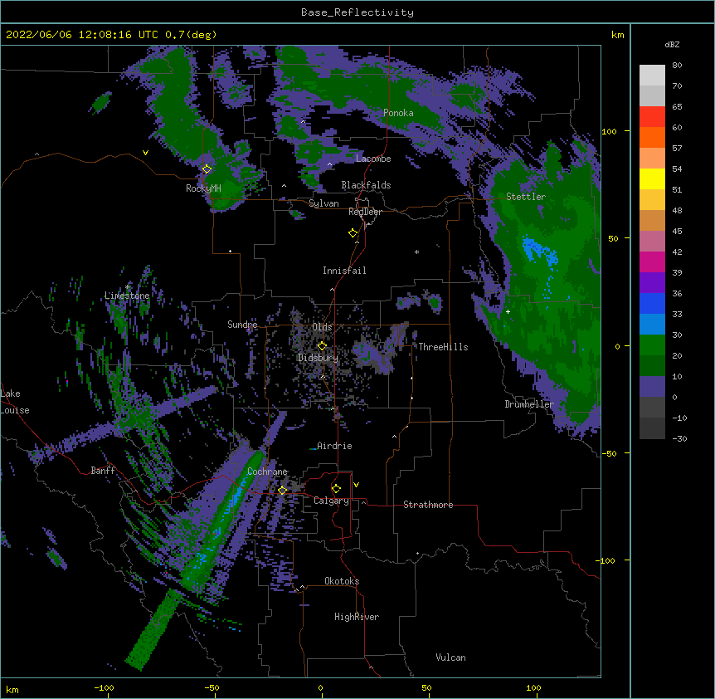Click the 10 dBZ purple legend swatch
The image size is (715, 699).
[x=652, y=387]
